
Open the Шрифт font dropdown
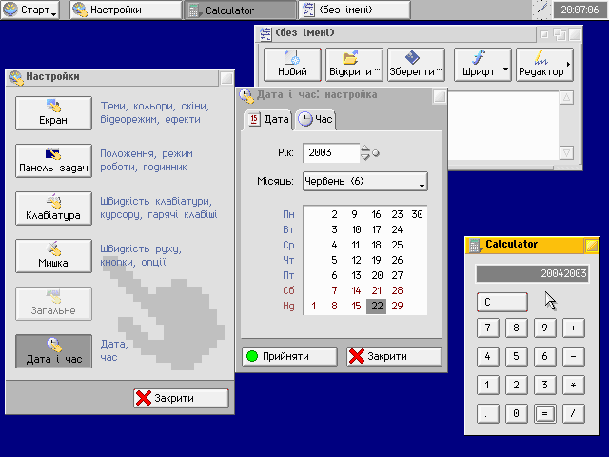482,64
